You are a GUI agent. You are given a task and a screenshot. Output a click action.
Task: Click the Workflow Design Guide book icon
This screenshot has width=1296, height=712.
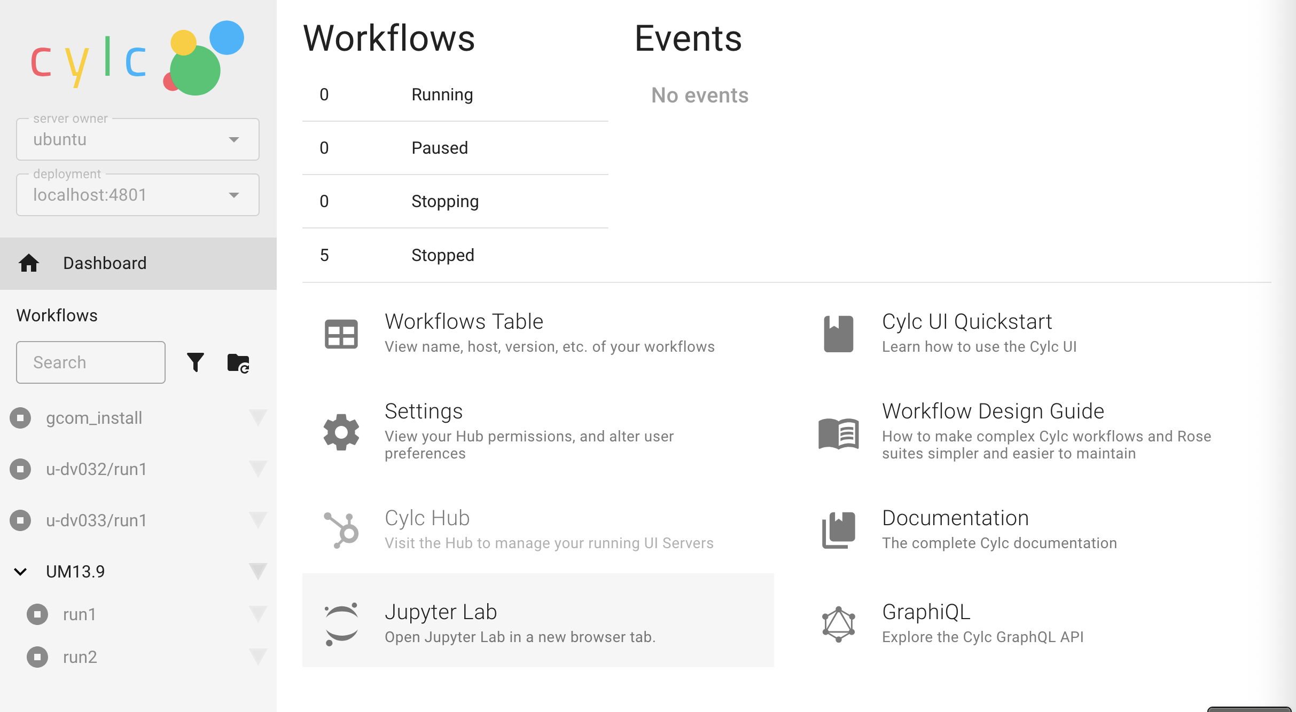pos(838,433)
